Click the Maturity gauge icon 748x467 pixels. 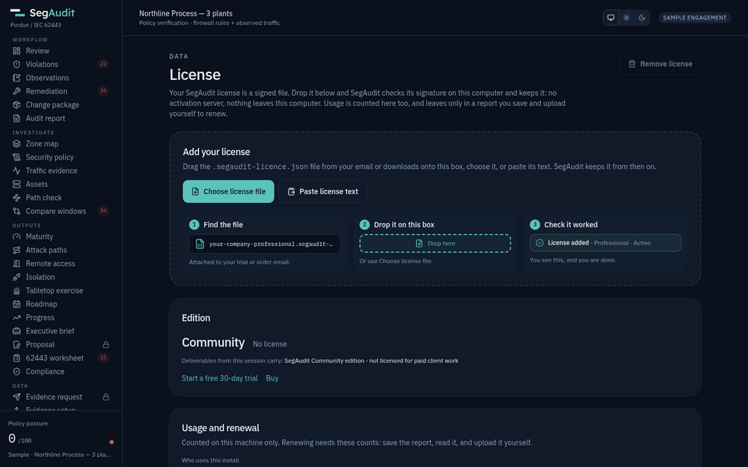pos(16,237)
